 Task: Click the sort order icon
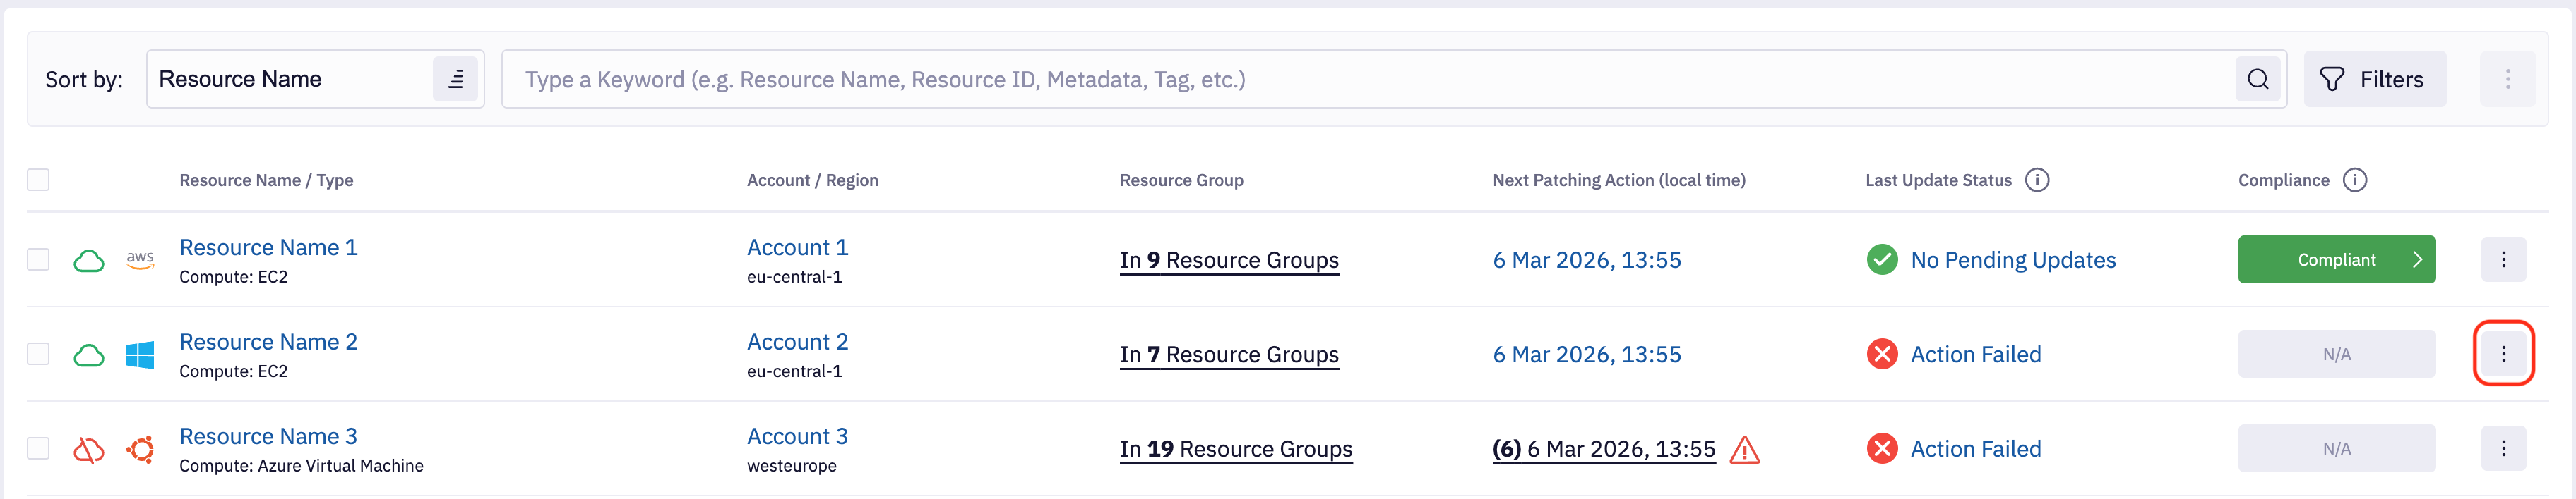[x=455, y=79]
